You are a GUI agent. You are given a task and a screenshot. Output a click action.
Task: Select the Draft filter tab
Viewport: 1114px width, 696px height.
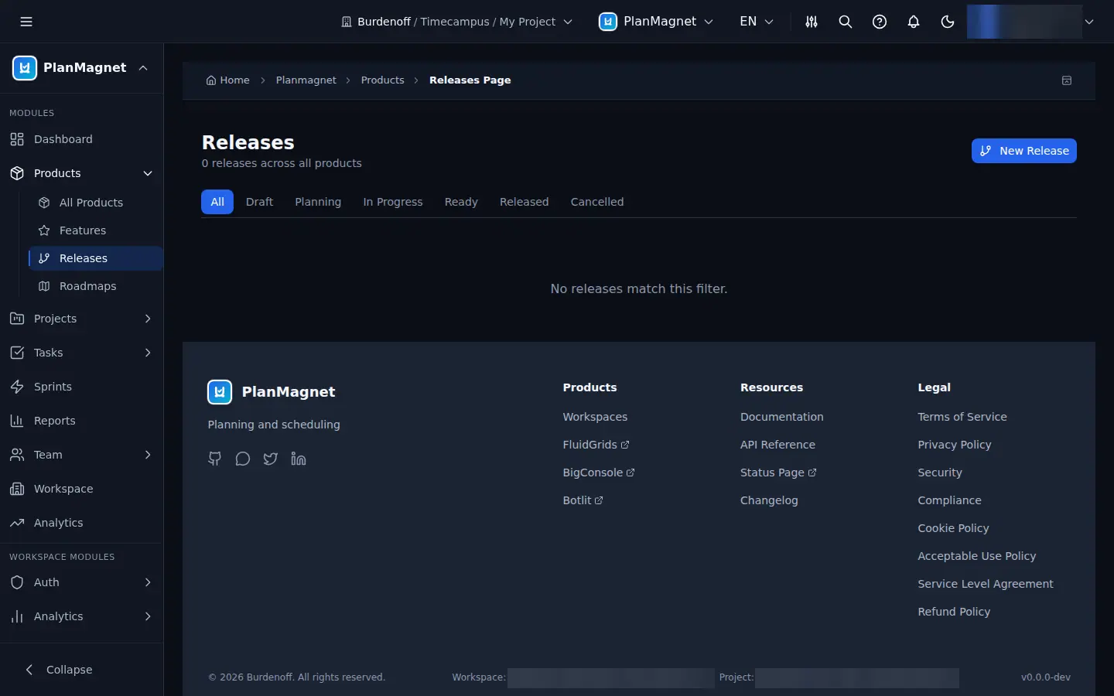coord(259,202)
